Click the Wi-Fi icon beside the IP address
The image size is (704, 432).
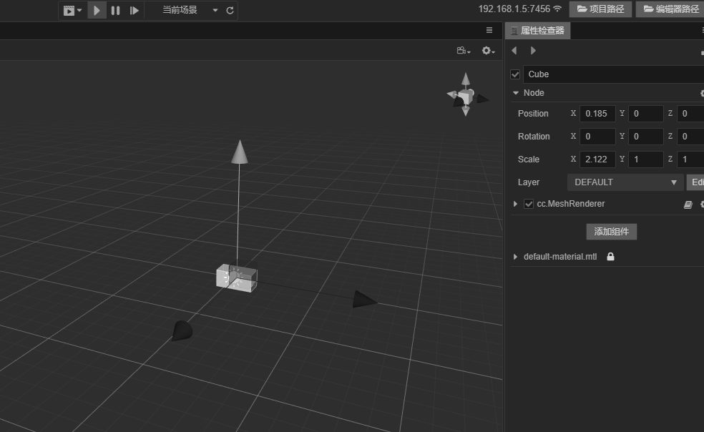point(557,9)
